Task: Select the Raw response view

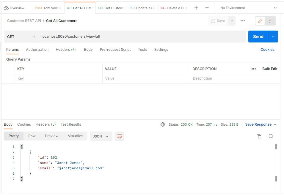Action: [x=32, y=136]
